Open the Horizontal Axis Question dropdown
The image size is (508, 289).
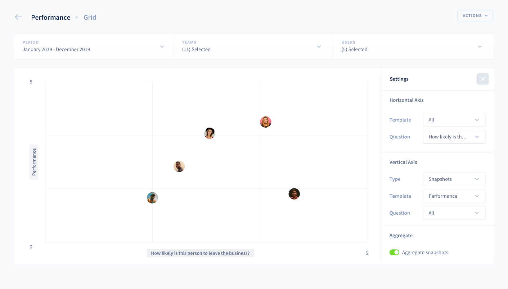pyautogui.click(x=454, y=137)
